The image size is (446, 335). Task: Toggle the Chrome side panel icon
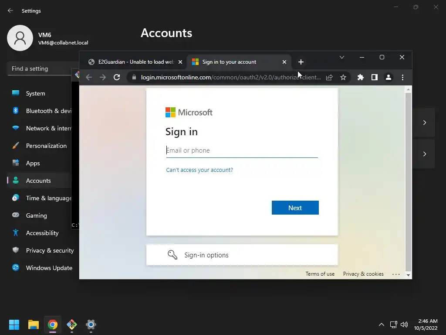tap(374, 77)
